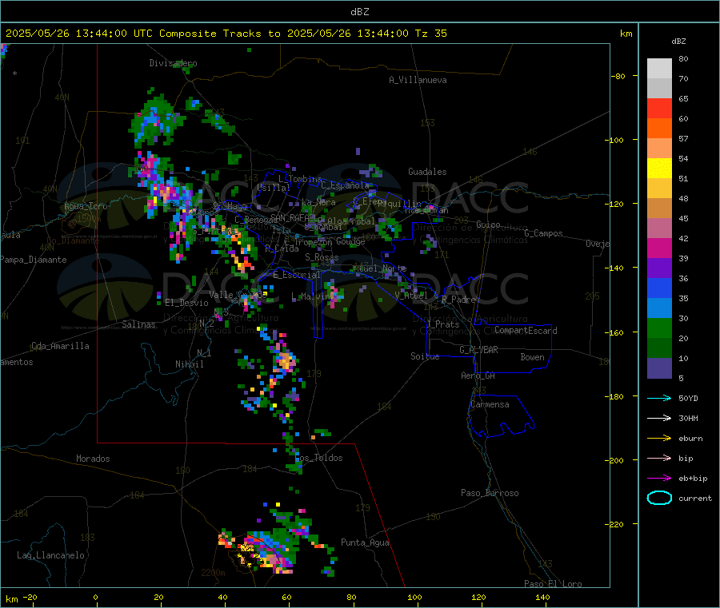
Task: Click the 'A_Villanueva' map label
Action: point(418,80)
